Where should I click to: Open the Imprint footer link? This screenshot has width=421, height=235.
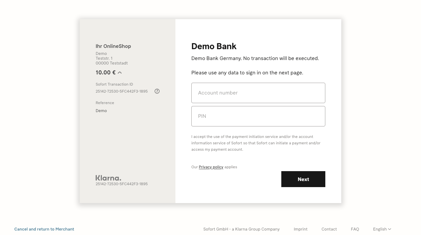pyautogui.click(x=300, y=229)
